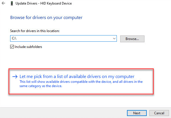Open the search location combo box
Image resolution: width=171 pixels, height=118 pixels.
click(x=63, y=39)
